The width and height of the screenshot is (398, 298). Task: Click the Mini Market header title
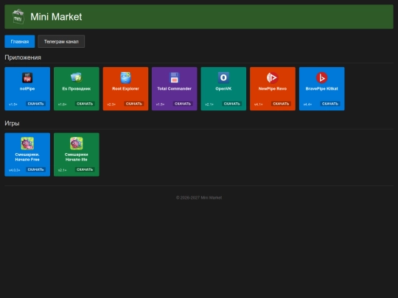click(56, 17)
